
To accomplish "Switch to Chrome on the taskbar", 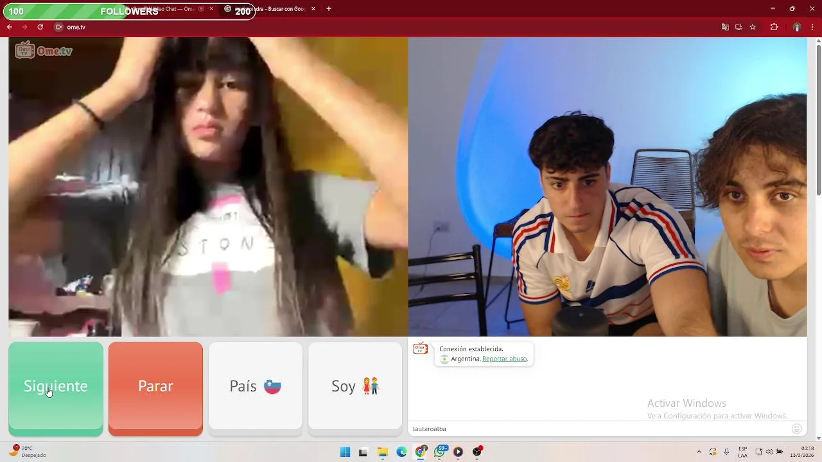I will pos(421,452).
